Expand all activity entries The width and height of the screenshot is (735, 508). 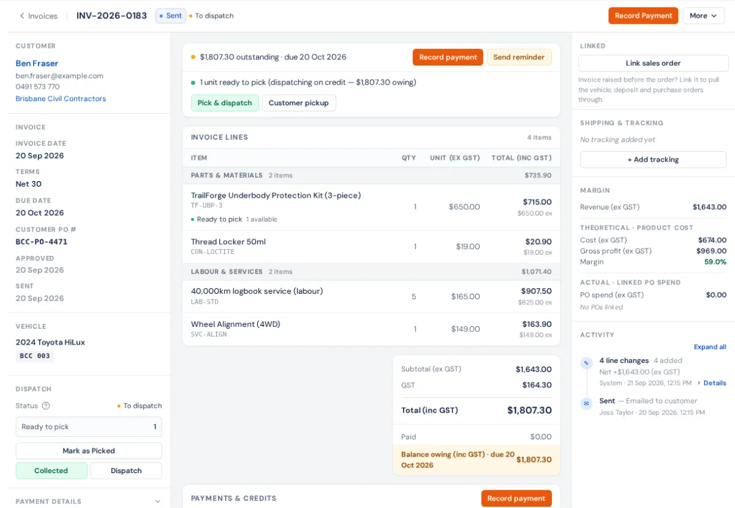(710, 347)
